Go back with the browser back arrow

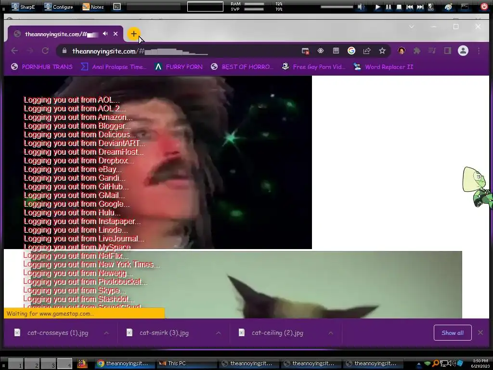(x=14, y=51)
